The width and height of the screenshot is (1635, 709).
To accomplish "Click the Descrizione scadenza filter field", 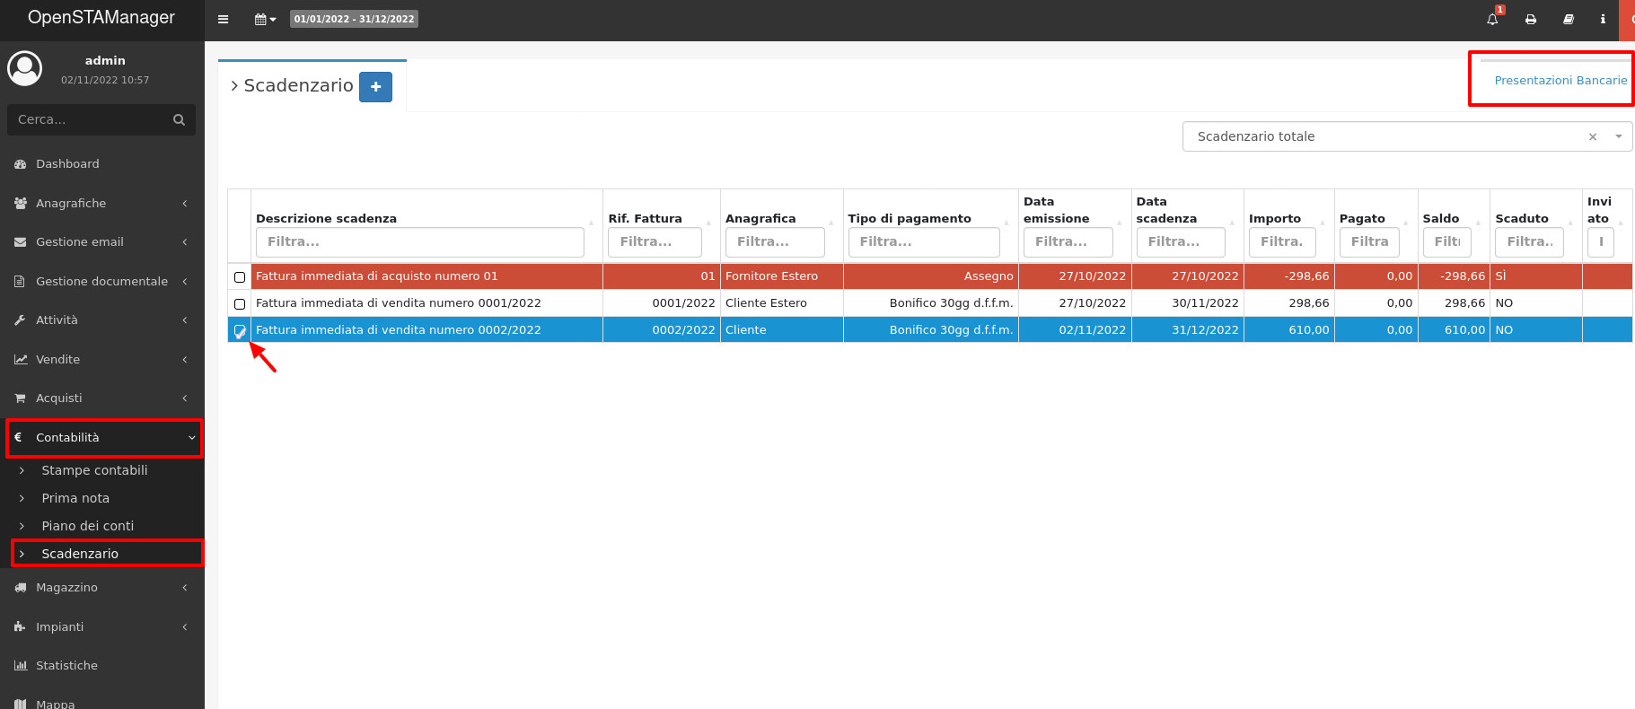I will (x=419, y=241).
